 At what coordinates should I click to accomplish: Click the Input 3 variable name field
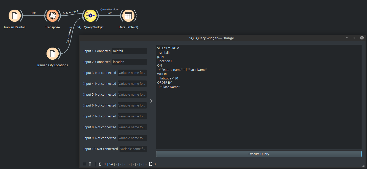click(132, 73)
